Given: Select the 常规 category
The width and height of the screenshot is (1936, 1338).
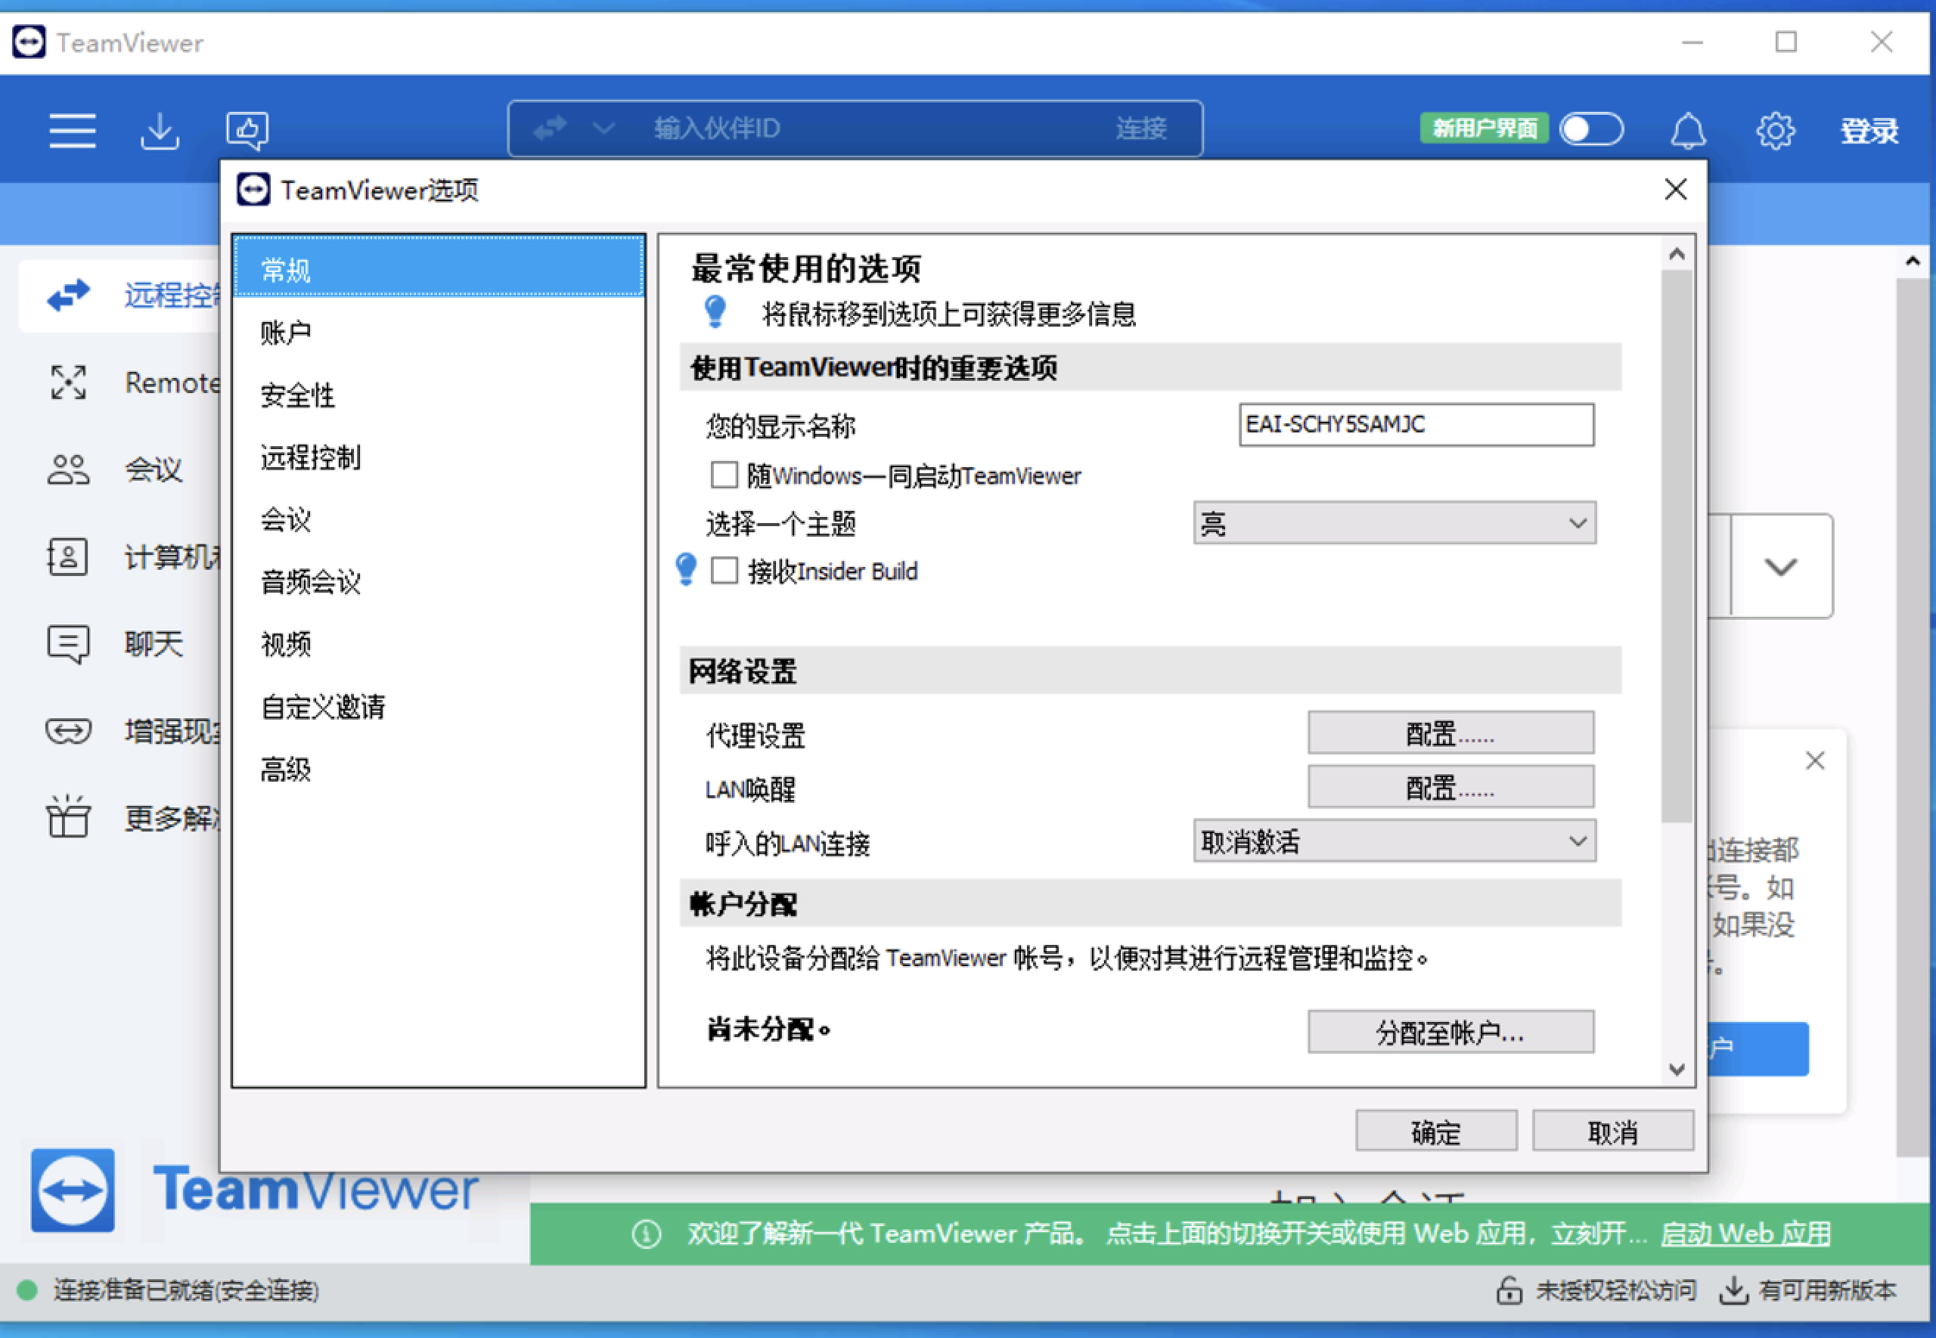Looking at the screenshot, I should tap(439, 268).
